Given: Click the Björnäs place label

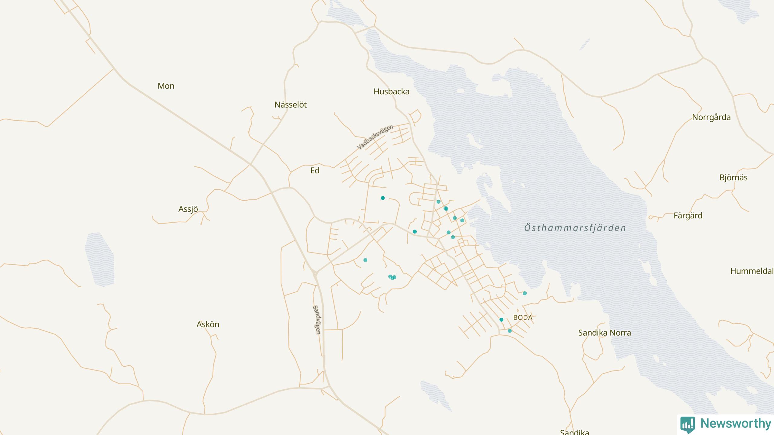Looking at the screenshot, I should click(x=733, y=178).
